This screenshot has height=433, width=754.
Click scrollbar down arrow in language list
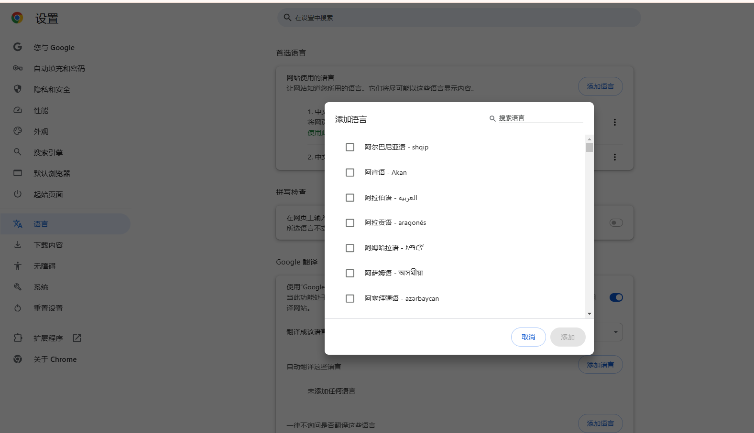pos(590,314)
